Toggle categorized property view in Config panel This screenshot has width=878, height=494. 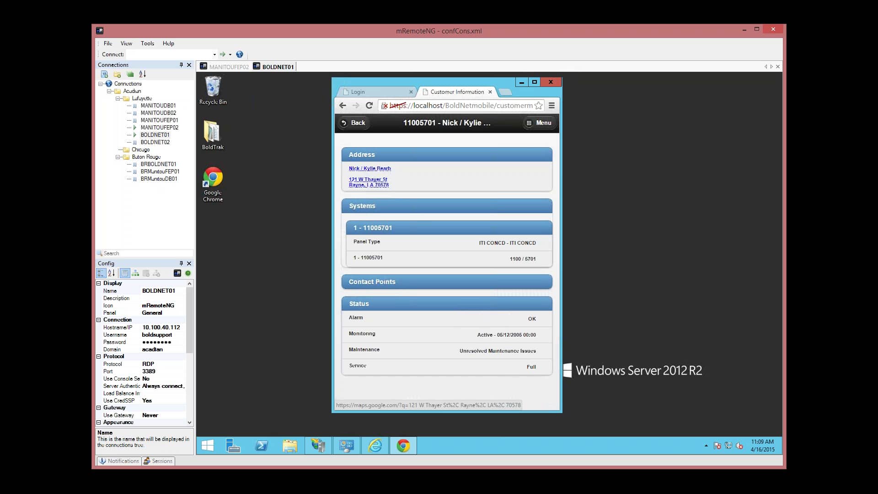click(101, 273)
